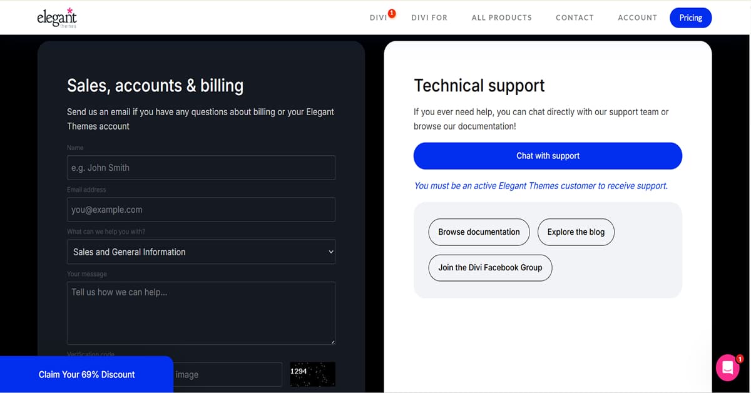
Task: Open the ACCOUNT menu
Action: coord(637,18)
